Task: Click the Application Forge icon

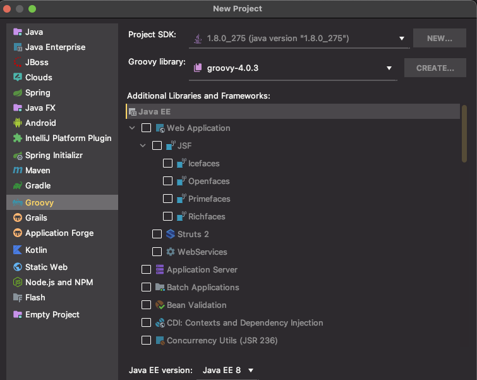Action: (x=18, y=233)
